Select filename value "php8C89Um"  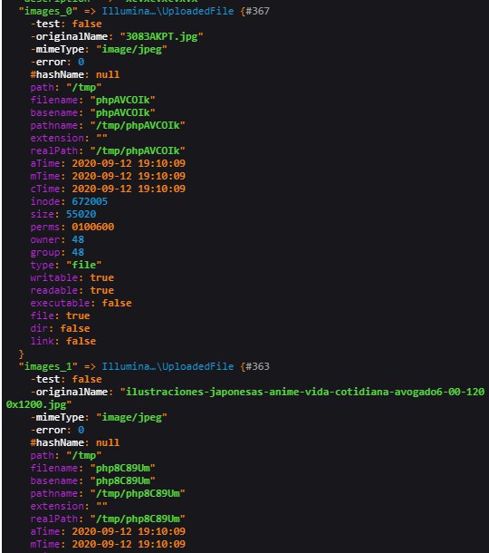click(122, 469)
